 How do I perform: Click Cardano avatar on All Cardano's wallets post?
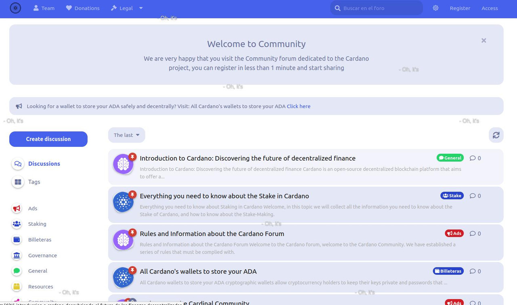[x=123, y=277]
